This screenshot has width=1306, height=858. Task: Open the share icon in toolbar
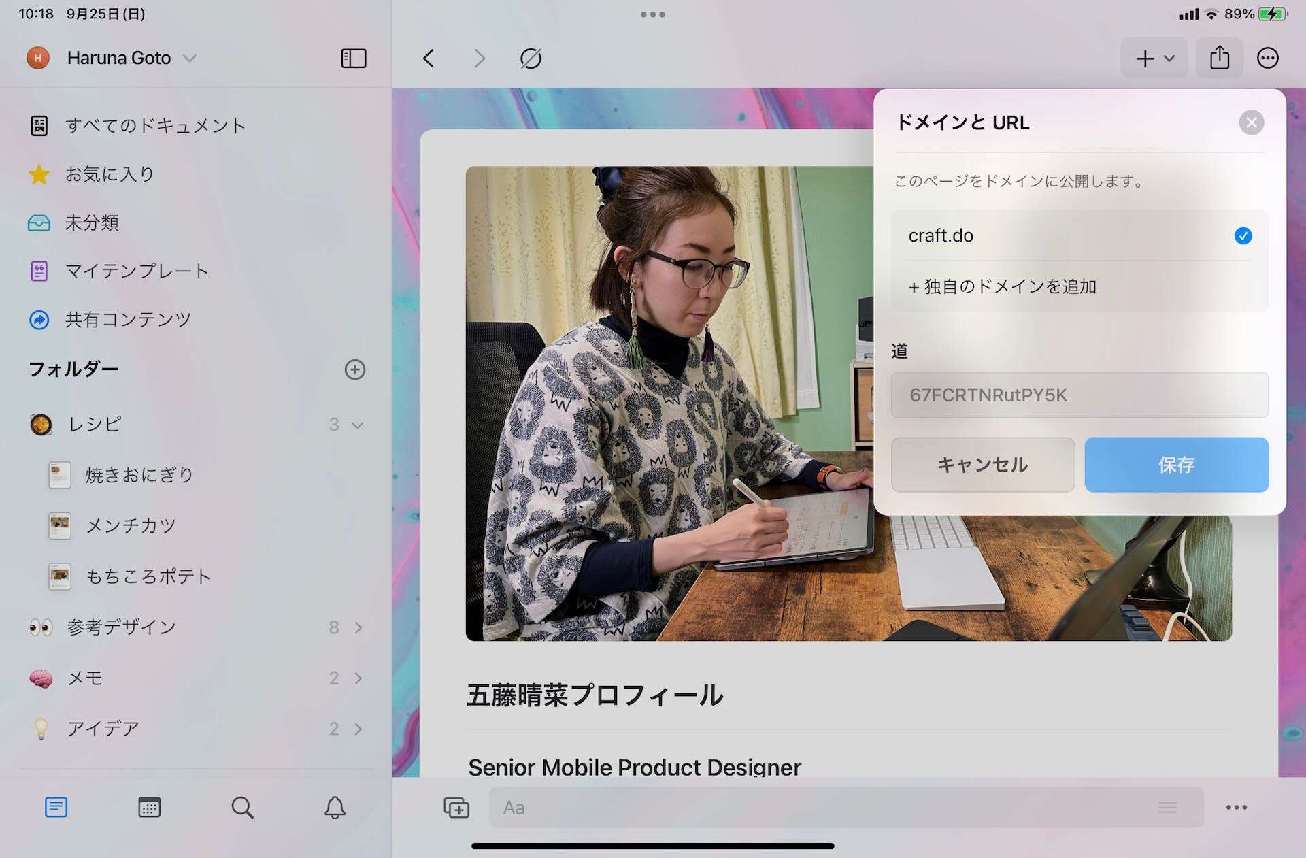[x=1219, y=58]
